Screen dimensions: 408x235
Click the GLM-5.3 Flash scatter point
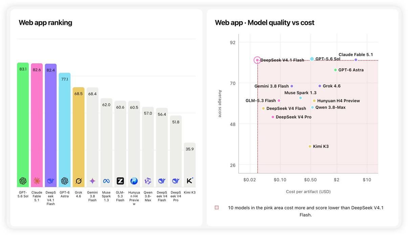coord(279,100)
